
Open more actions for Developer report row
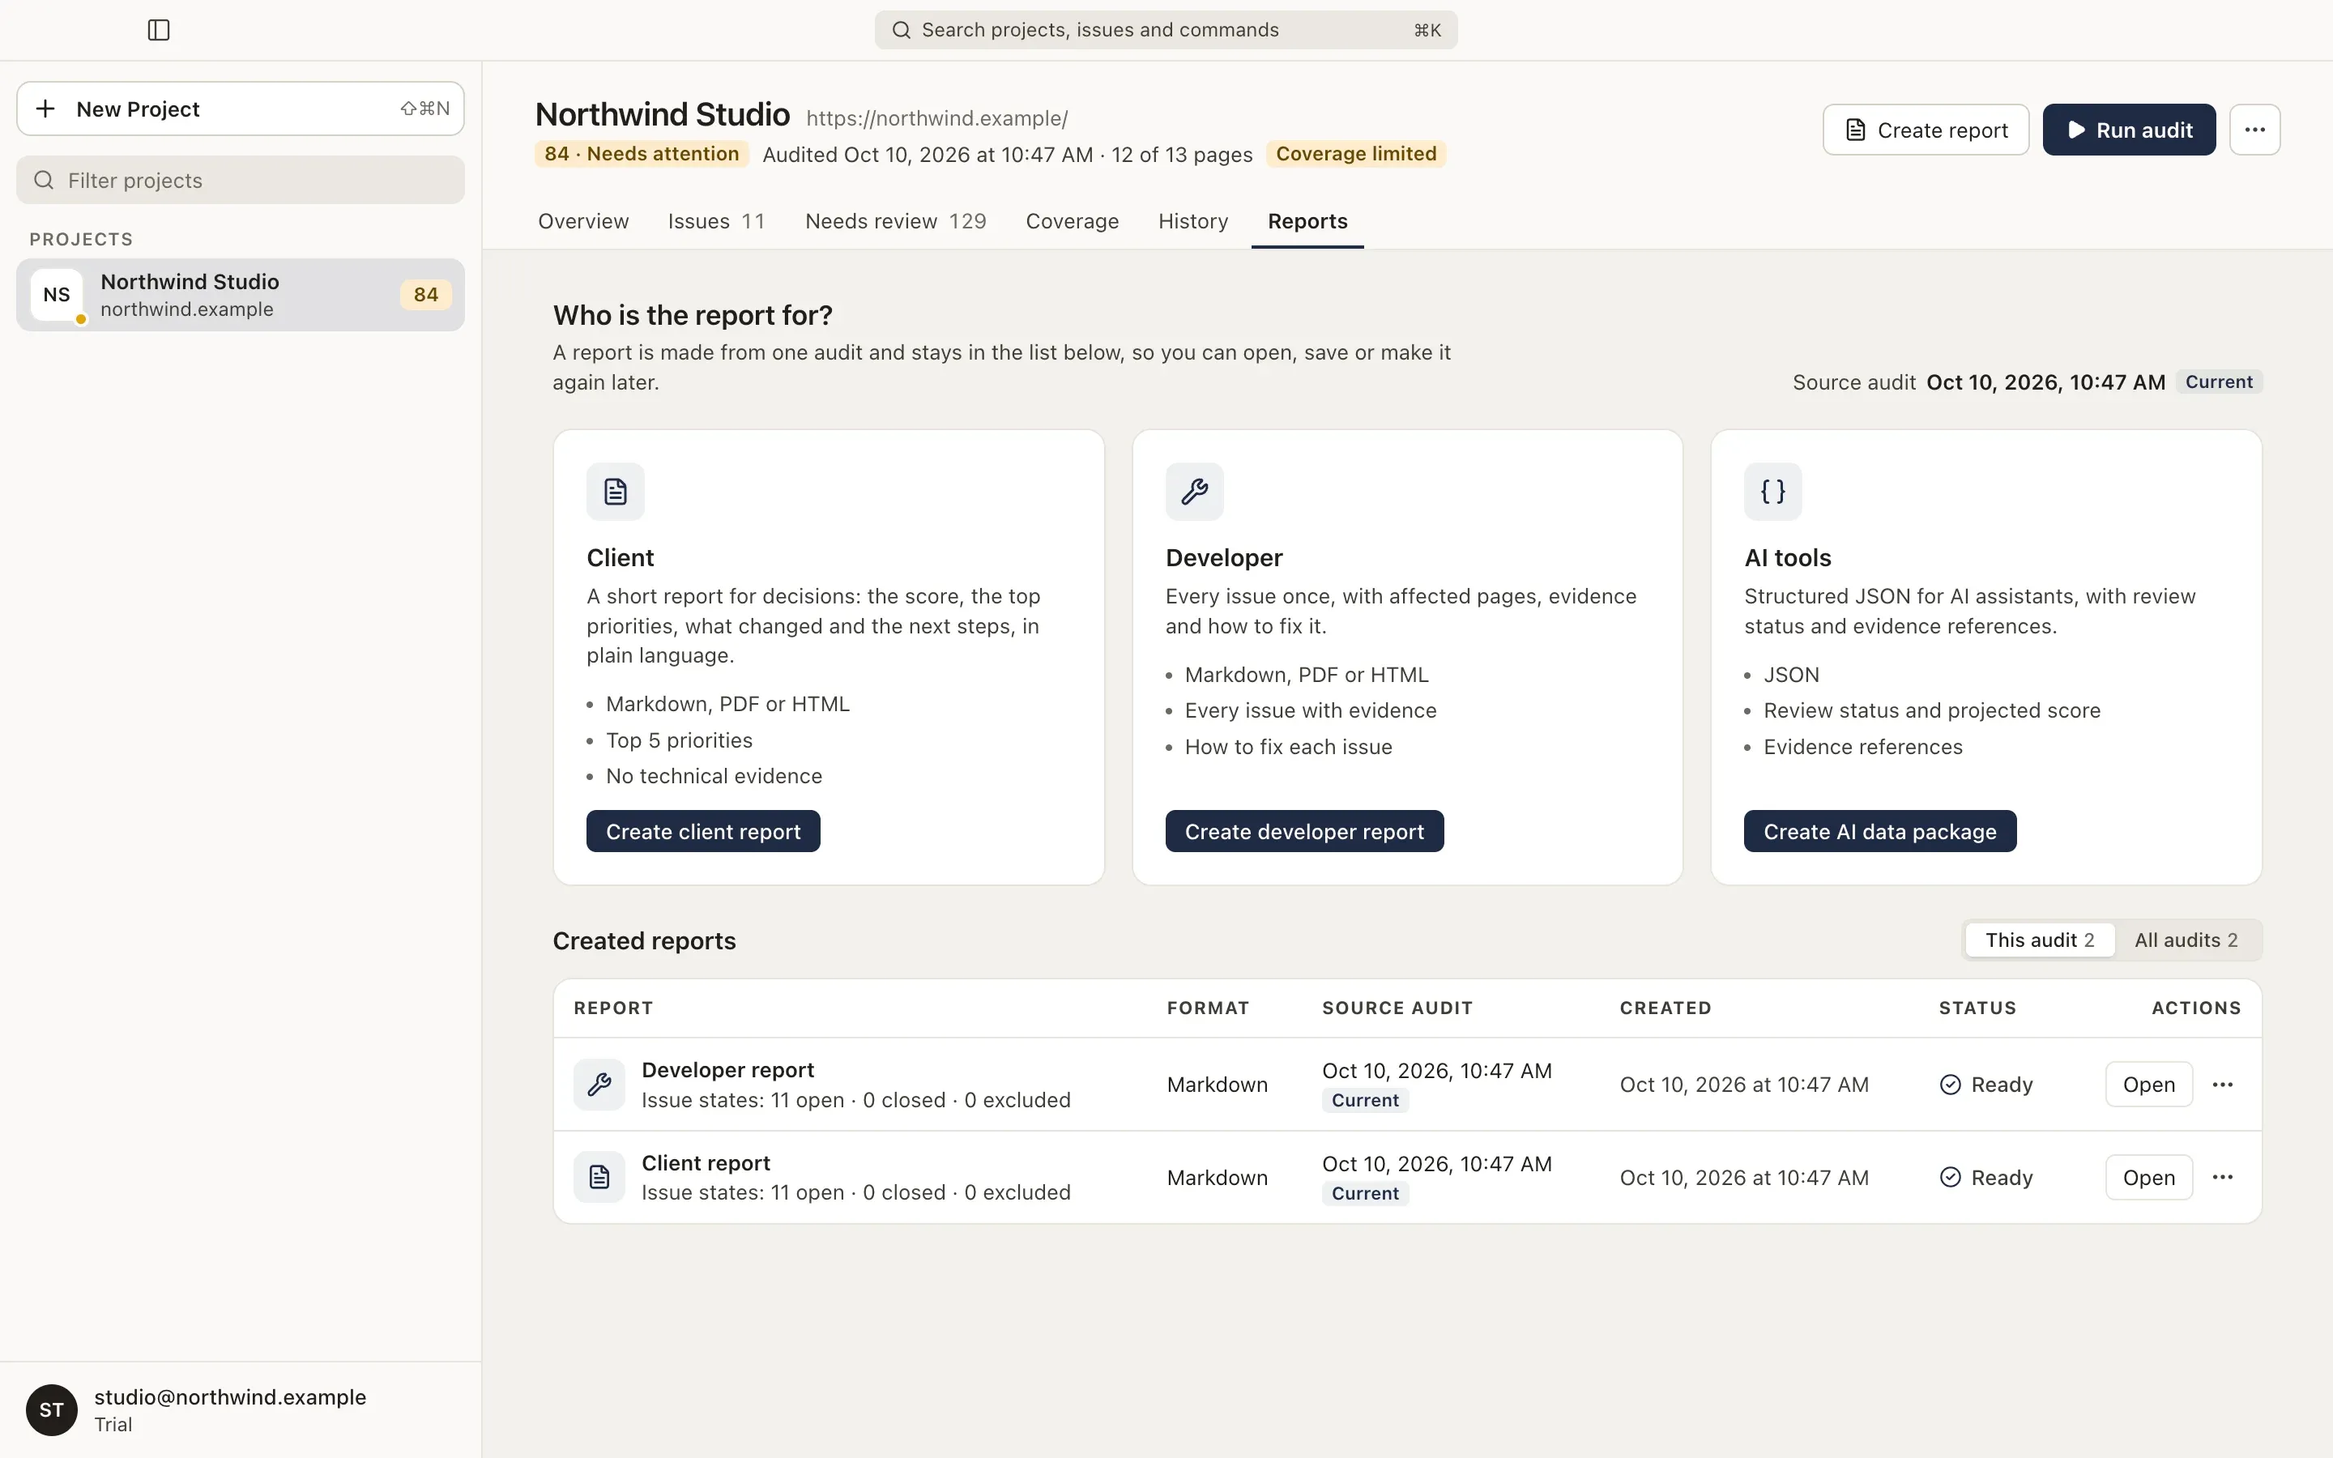(x=2222, y=1085)
